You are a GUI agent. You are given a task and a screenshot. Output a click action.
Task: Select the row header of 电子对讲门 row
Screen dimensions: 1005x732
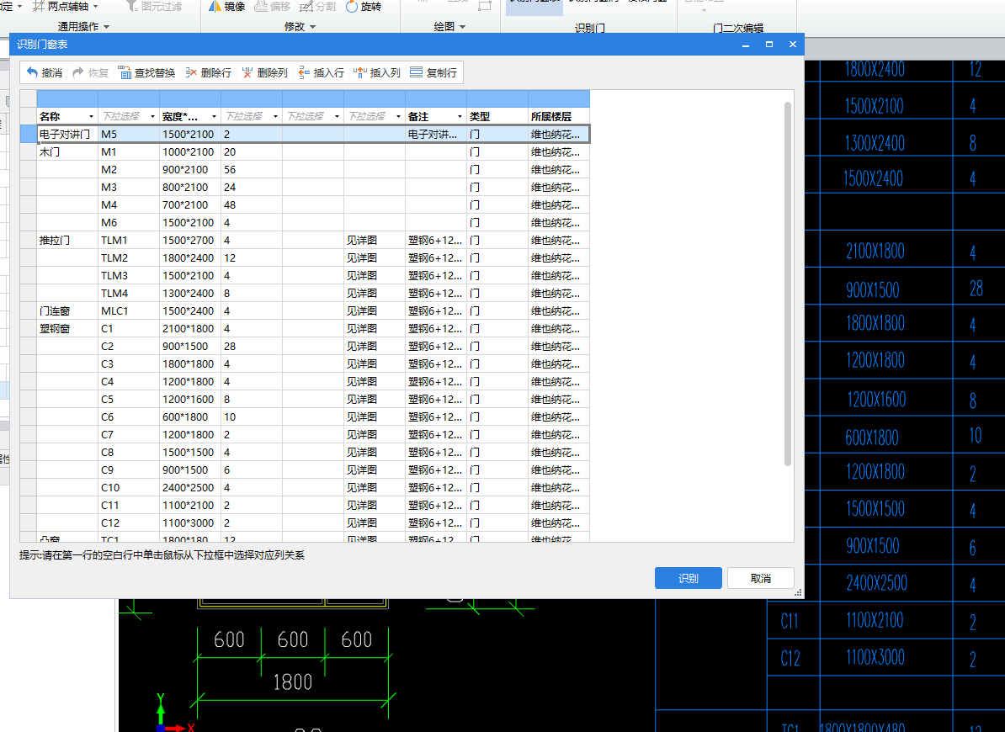pyautogui.click(x=29, y=134)
